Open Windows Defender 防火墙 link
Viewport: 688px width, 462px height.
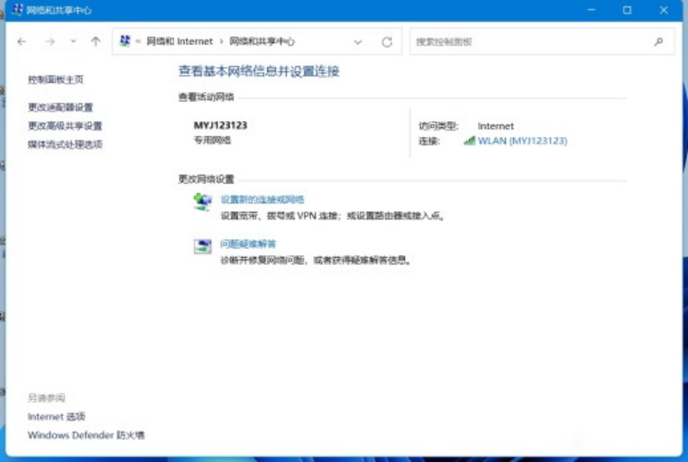tap(86, 435)
